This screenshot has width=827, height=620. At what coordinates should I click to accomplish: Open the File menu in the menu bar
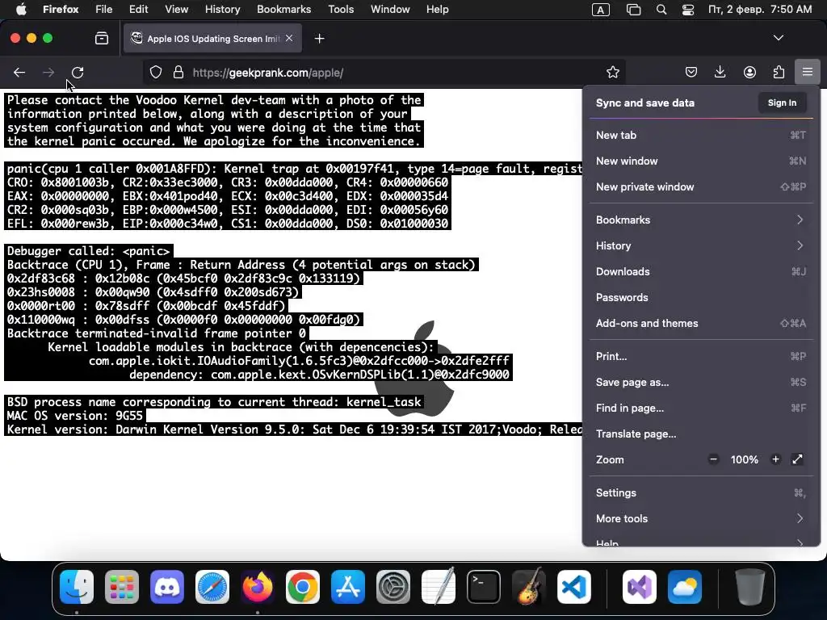click(x=104, y=9)
